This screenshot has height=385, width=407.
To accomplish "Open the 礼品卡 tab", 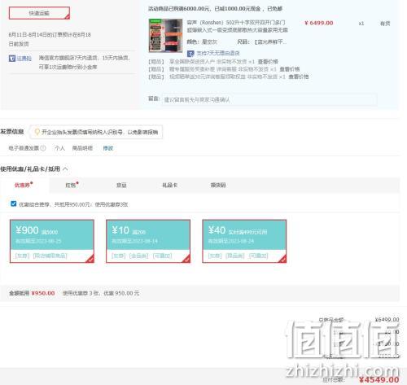I will (169, 185).
